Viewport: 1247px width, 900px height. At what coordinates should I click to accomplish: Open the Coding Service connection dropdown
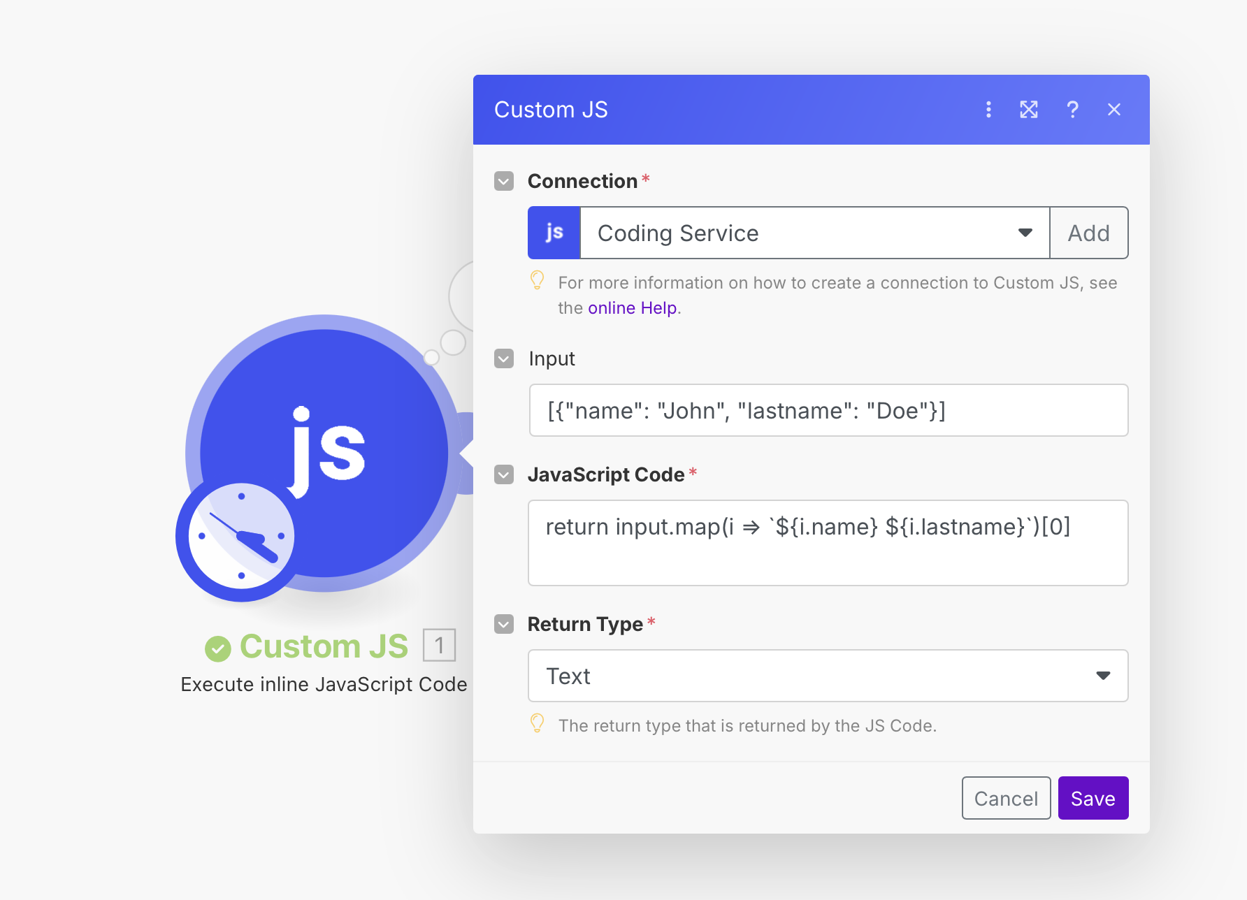click(x=814, y=233)
